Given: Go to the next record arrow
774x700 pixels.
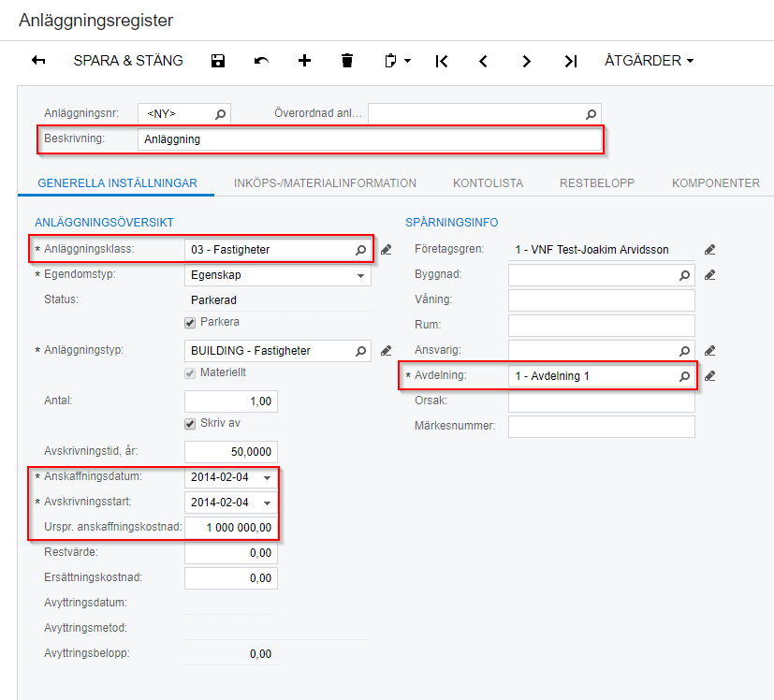Looking at the screenshot, I should pyautogui.click(x=527, y=61).
